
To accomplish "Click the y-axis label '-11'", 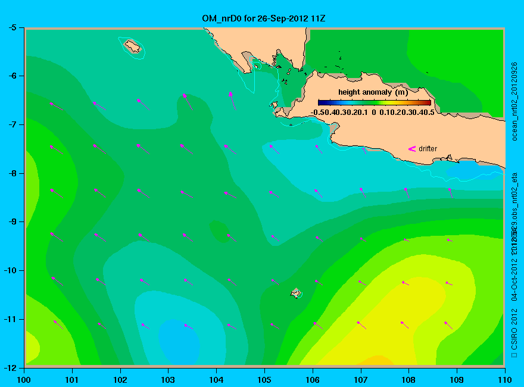I will pos(10,319).
